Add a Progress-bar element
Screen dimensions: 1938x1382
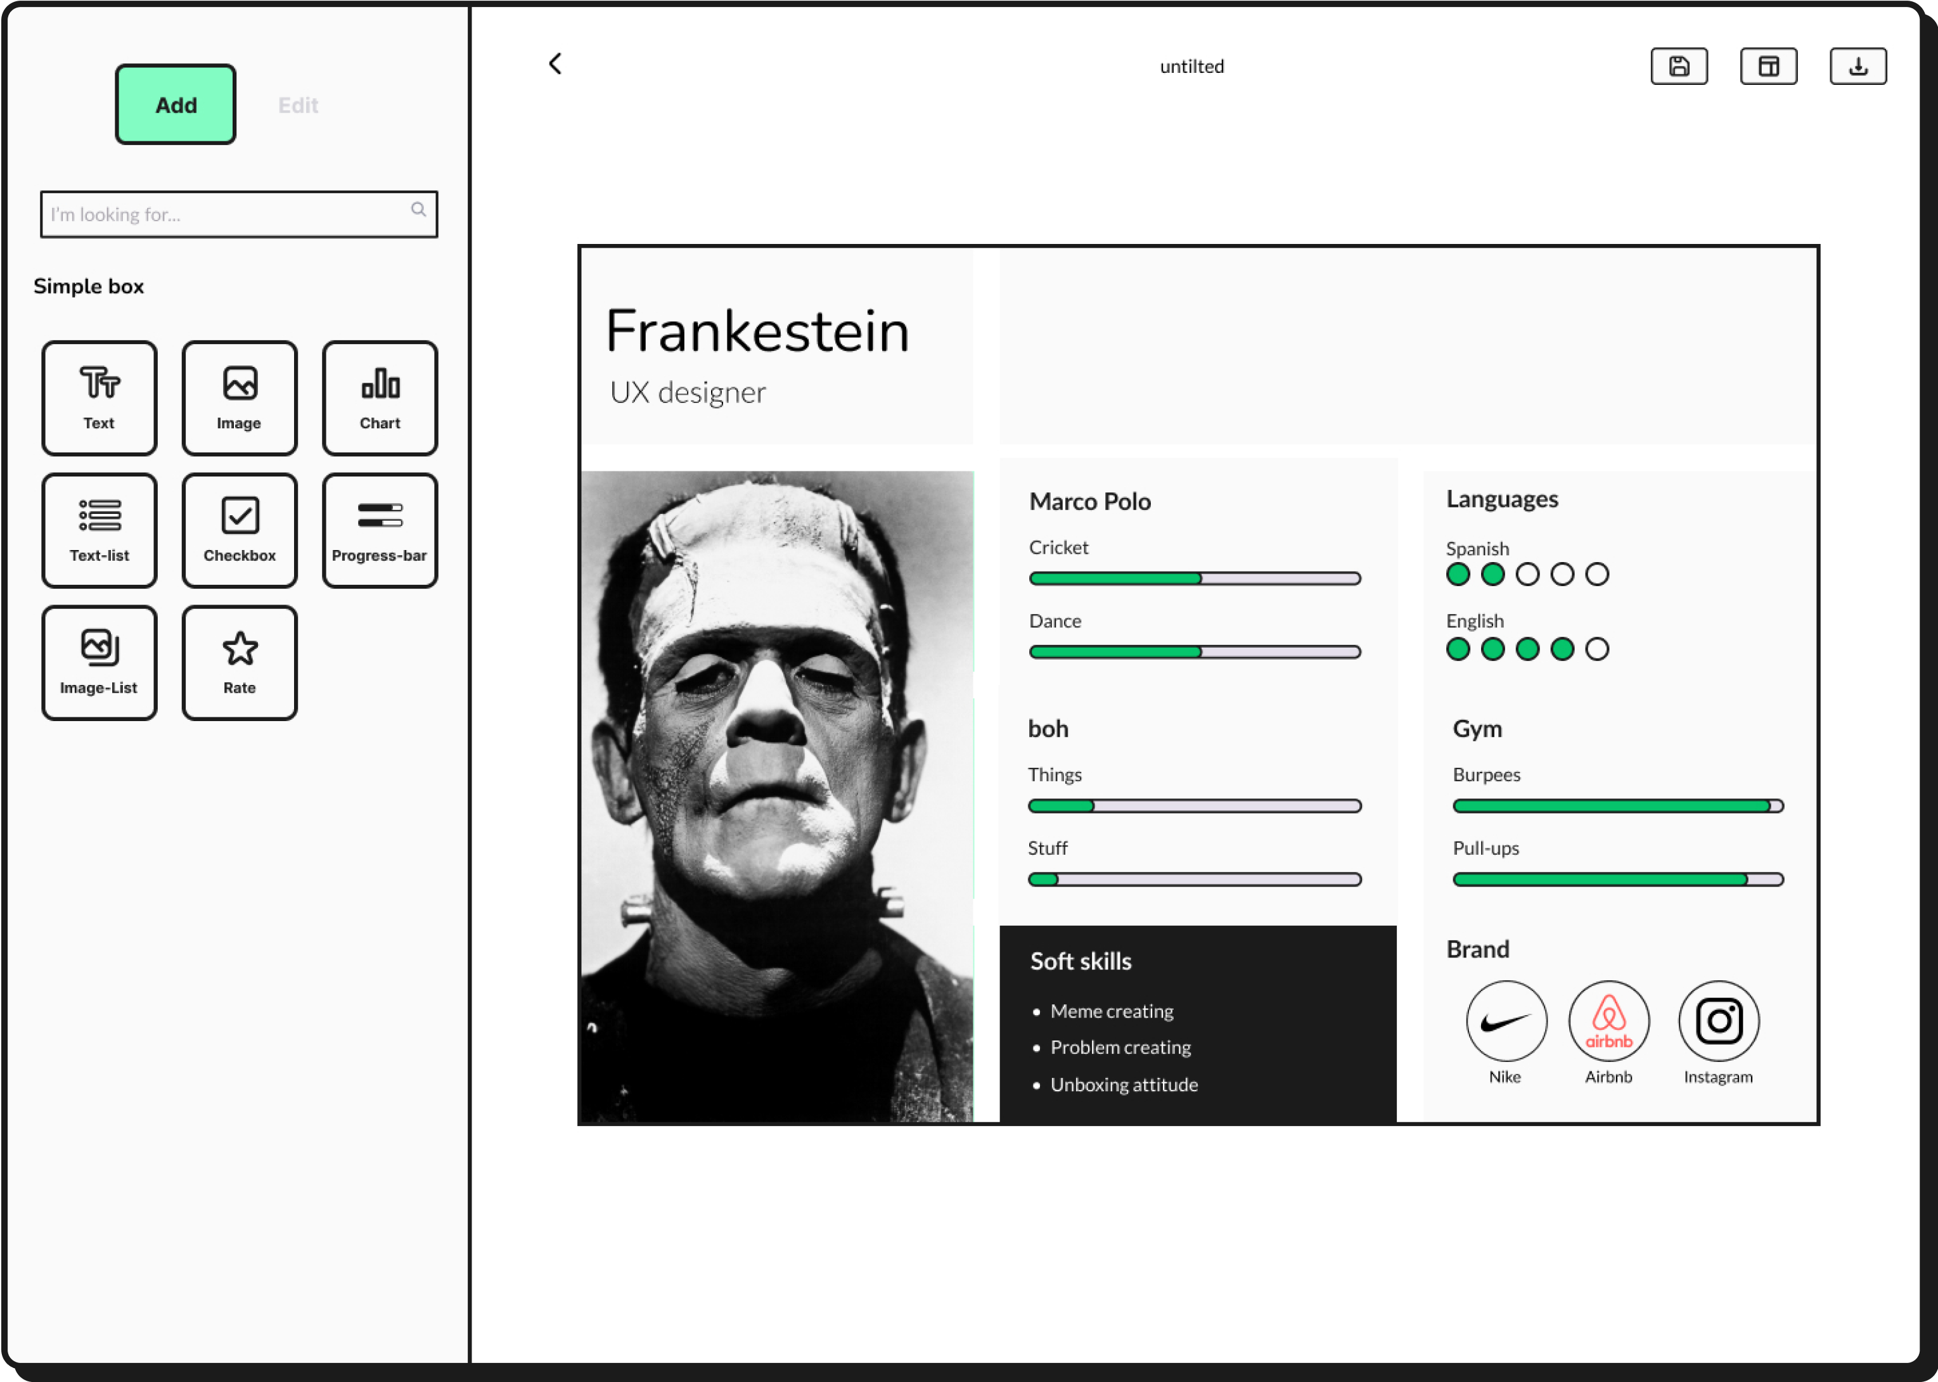tap(380, 530)
